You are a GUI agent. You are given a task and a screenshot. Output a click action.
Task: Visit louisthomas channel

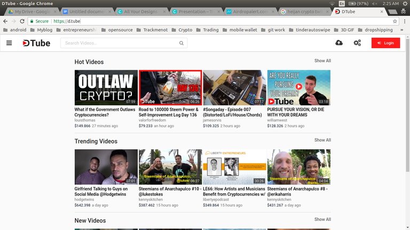[x=85, y=120]
